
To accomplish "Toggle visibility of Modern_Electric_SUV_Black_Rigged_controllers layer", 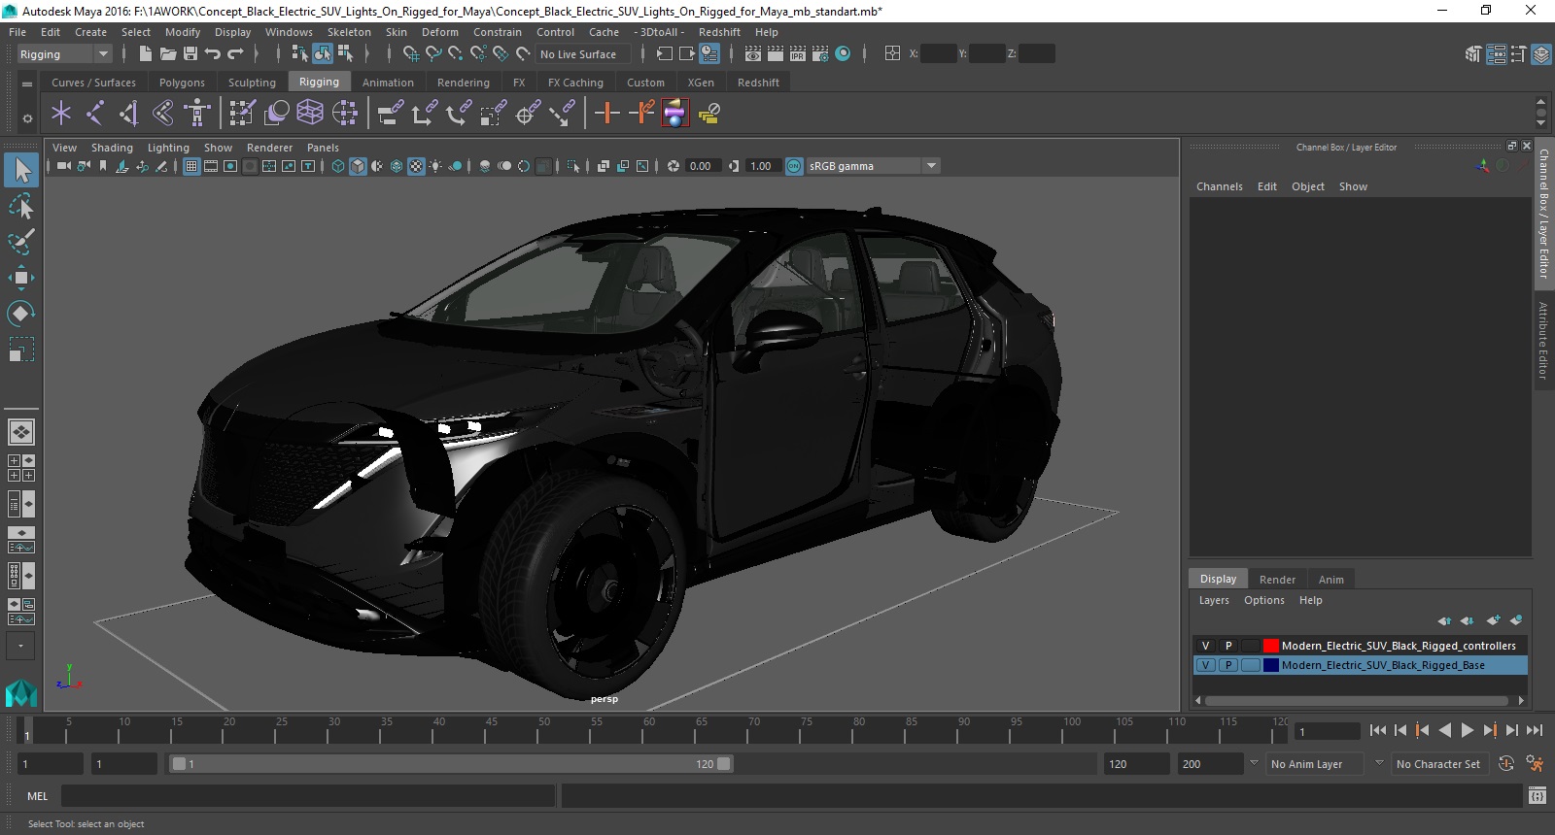I will (x=1205, y=646).
